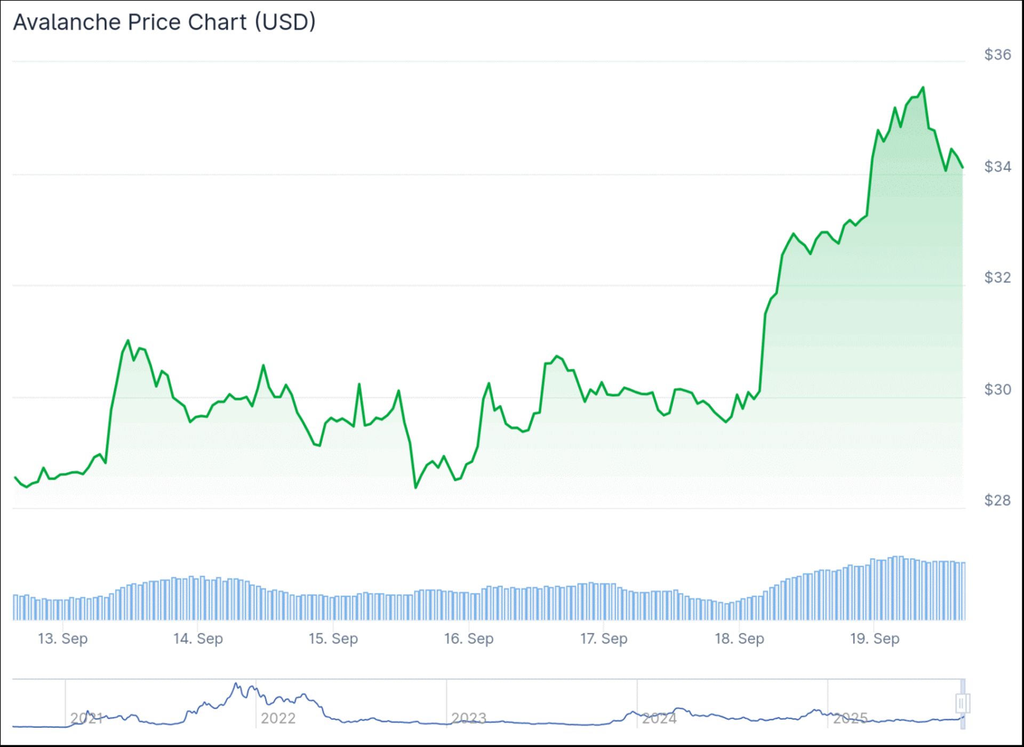Image resolution: width=1024 pixels, height=747 pixels.
Task: Select the 17. Sep date label
Action: (604, 638)
